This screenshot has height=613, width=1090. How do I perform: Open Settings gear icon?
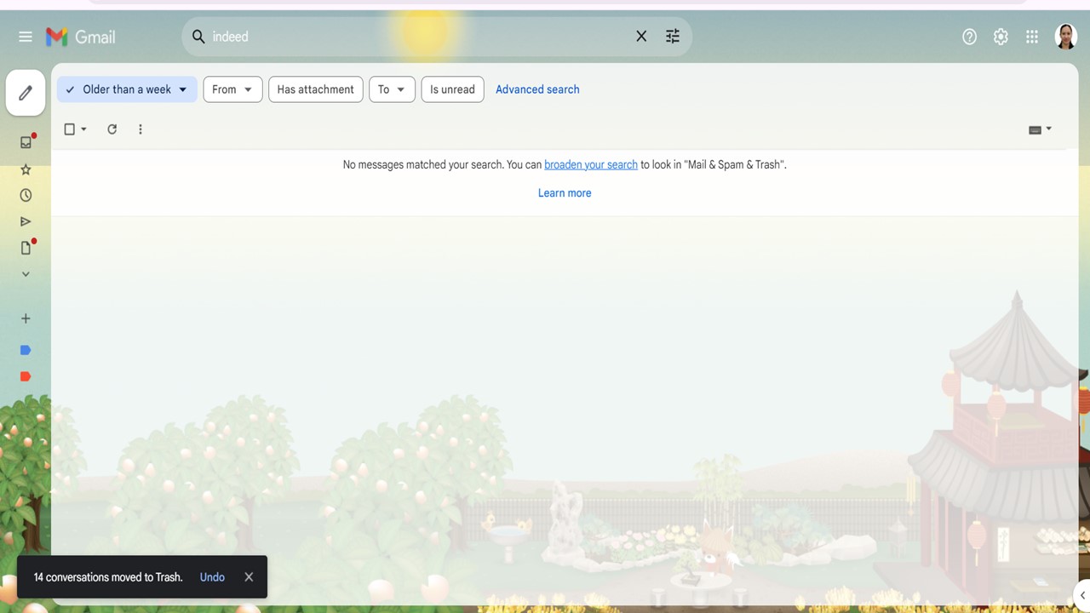click(x=1001, y=37)
